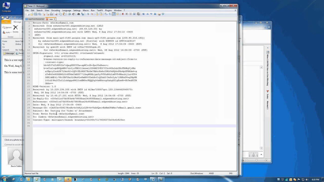This screenshot has width=324, height=182.
Task: Open the File menu in Notepad++
Action: pyautogui.click(x=27, y=10)
